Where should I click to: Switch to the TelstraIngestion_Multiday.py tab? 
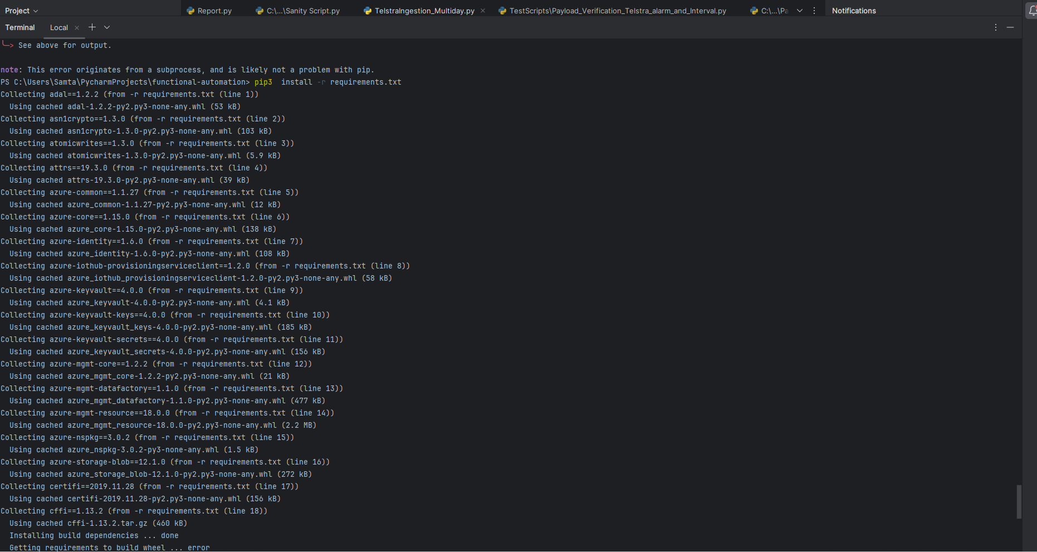pyautogui.click(x=424, y=11)
